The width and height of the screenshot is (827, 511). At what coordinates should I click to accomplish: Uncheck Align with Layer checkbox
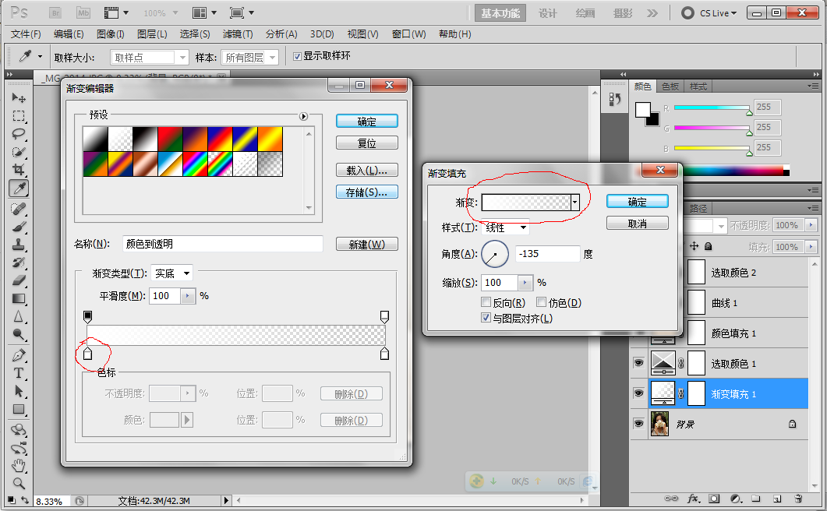point(486,318)
